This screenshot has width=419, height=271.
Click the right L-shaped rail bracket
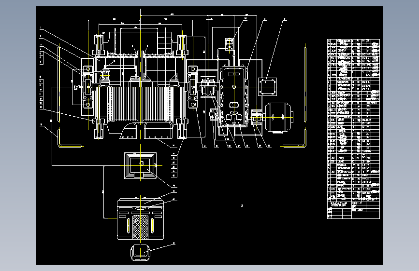[x=293, y=137]
